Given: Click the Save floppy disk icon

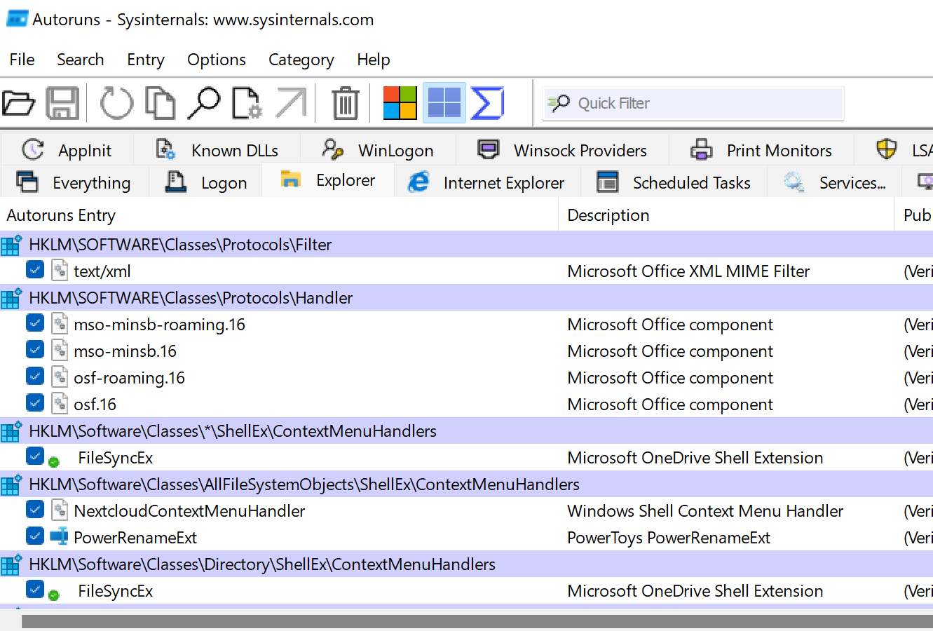Looking at the screenshot, I should [x=62, y=103].
